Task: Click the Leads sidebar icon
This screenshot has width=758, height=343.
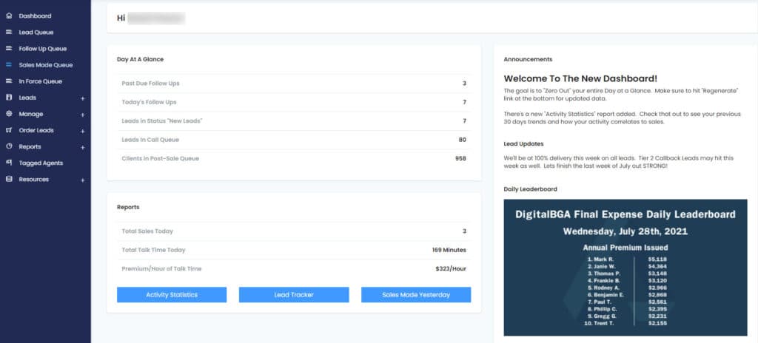Action: (9, 98)
